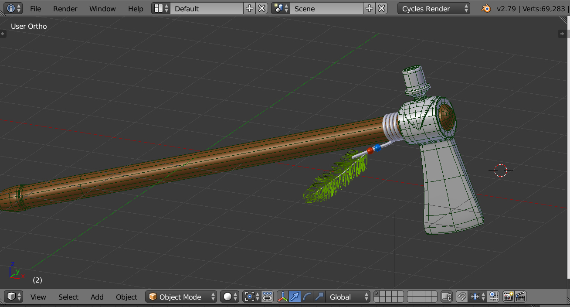Toggle manipulate center points only

[268, 297]
